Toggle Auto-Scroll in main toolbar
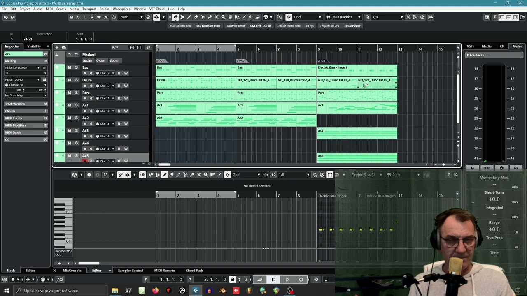This screenshot has width=527, height=296. (x=156, y=17)
